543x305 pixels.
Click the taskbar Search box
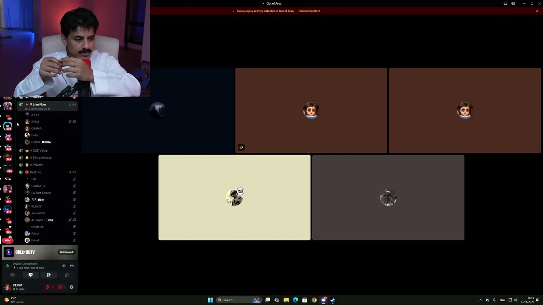coord(239,300)
